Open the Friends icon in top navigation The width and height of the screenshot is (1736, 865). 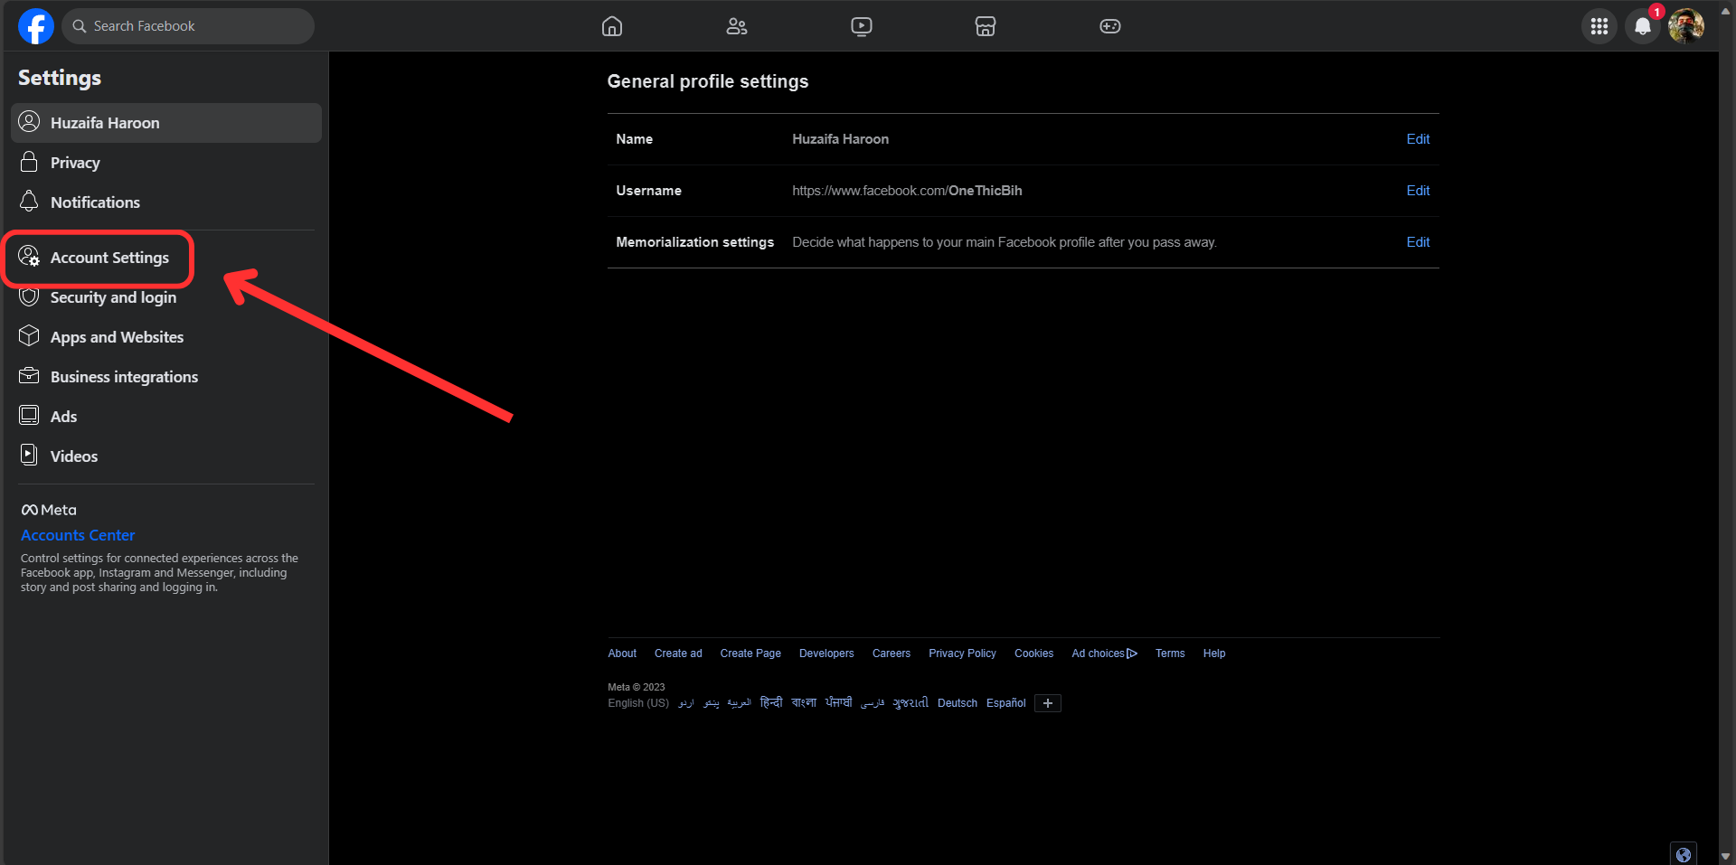coord(737,26)
